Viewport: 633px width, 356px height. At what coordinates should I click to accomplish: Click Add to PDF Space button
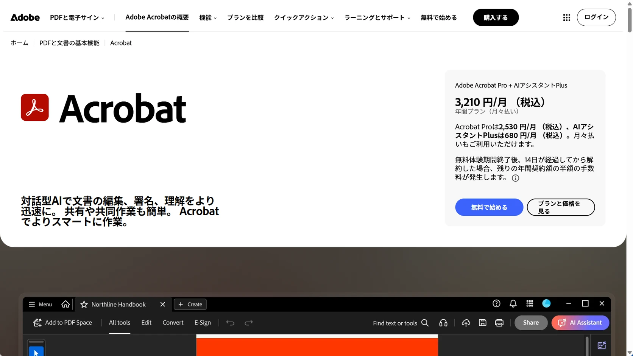pyautogui.click(x=62, y=323)
